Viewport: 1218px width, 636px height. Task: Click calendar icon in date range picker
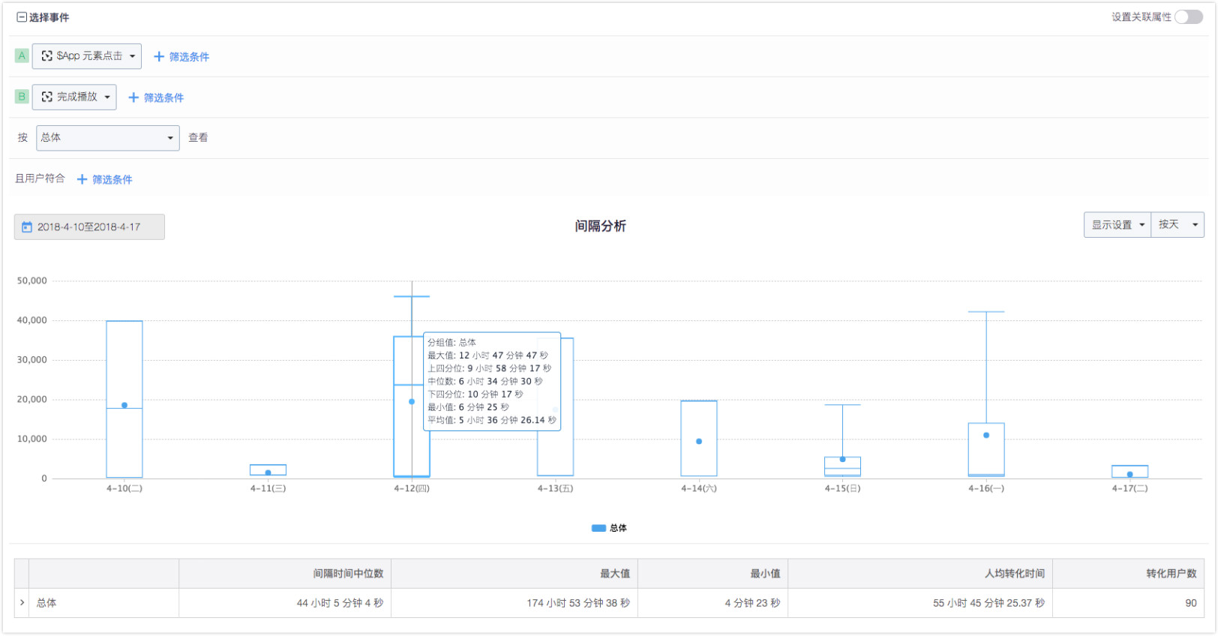pyautogui.click(x=27, y=227)
